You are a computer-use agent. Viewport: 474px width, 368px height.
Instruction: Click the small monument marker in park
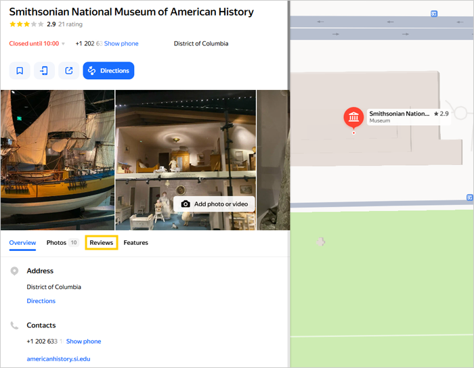(321, 241)
